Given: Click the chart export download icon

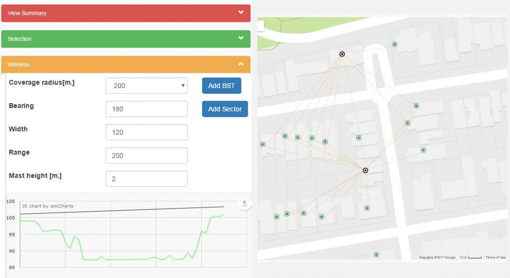Looking at the screenshot, I should pyautogui.click(x=244, y=203).
